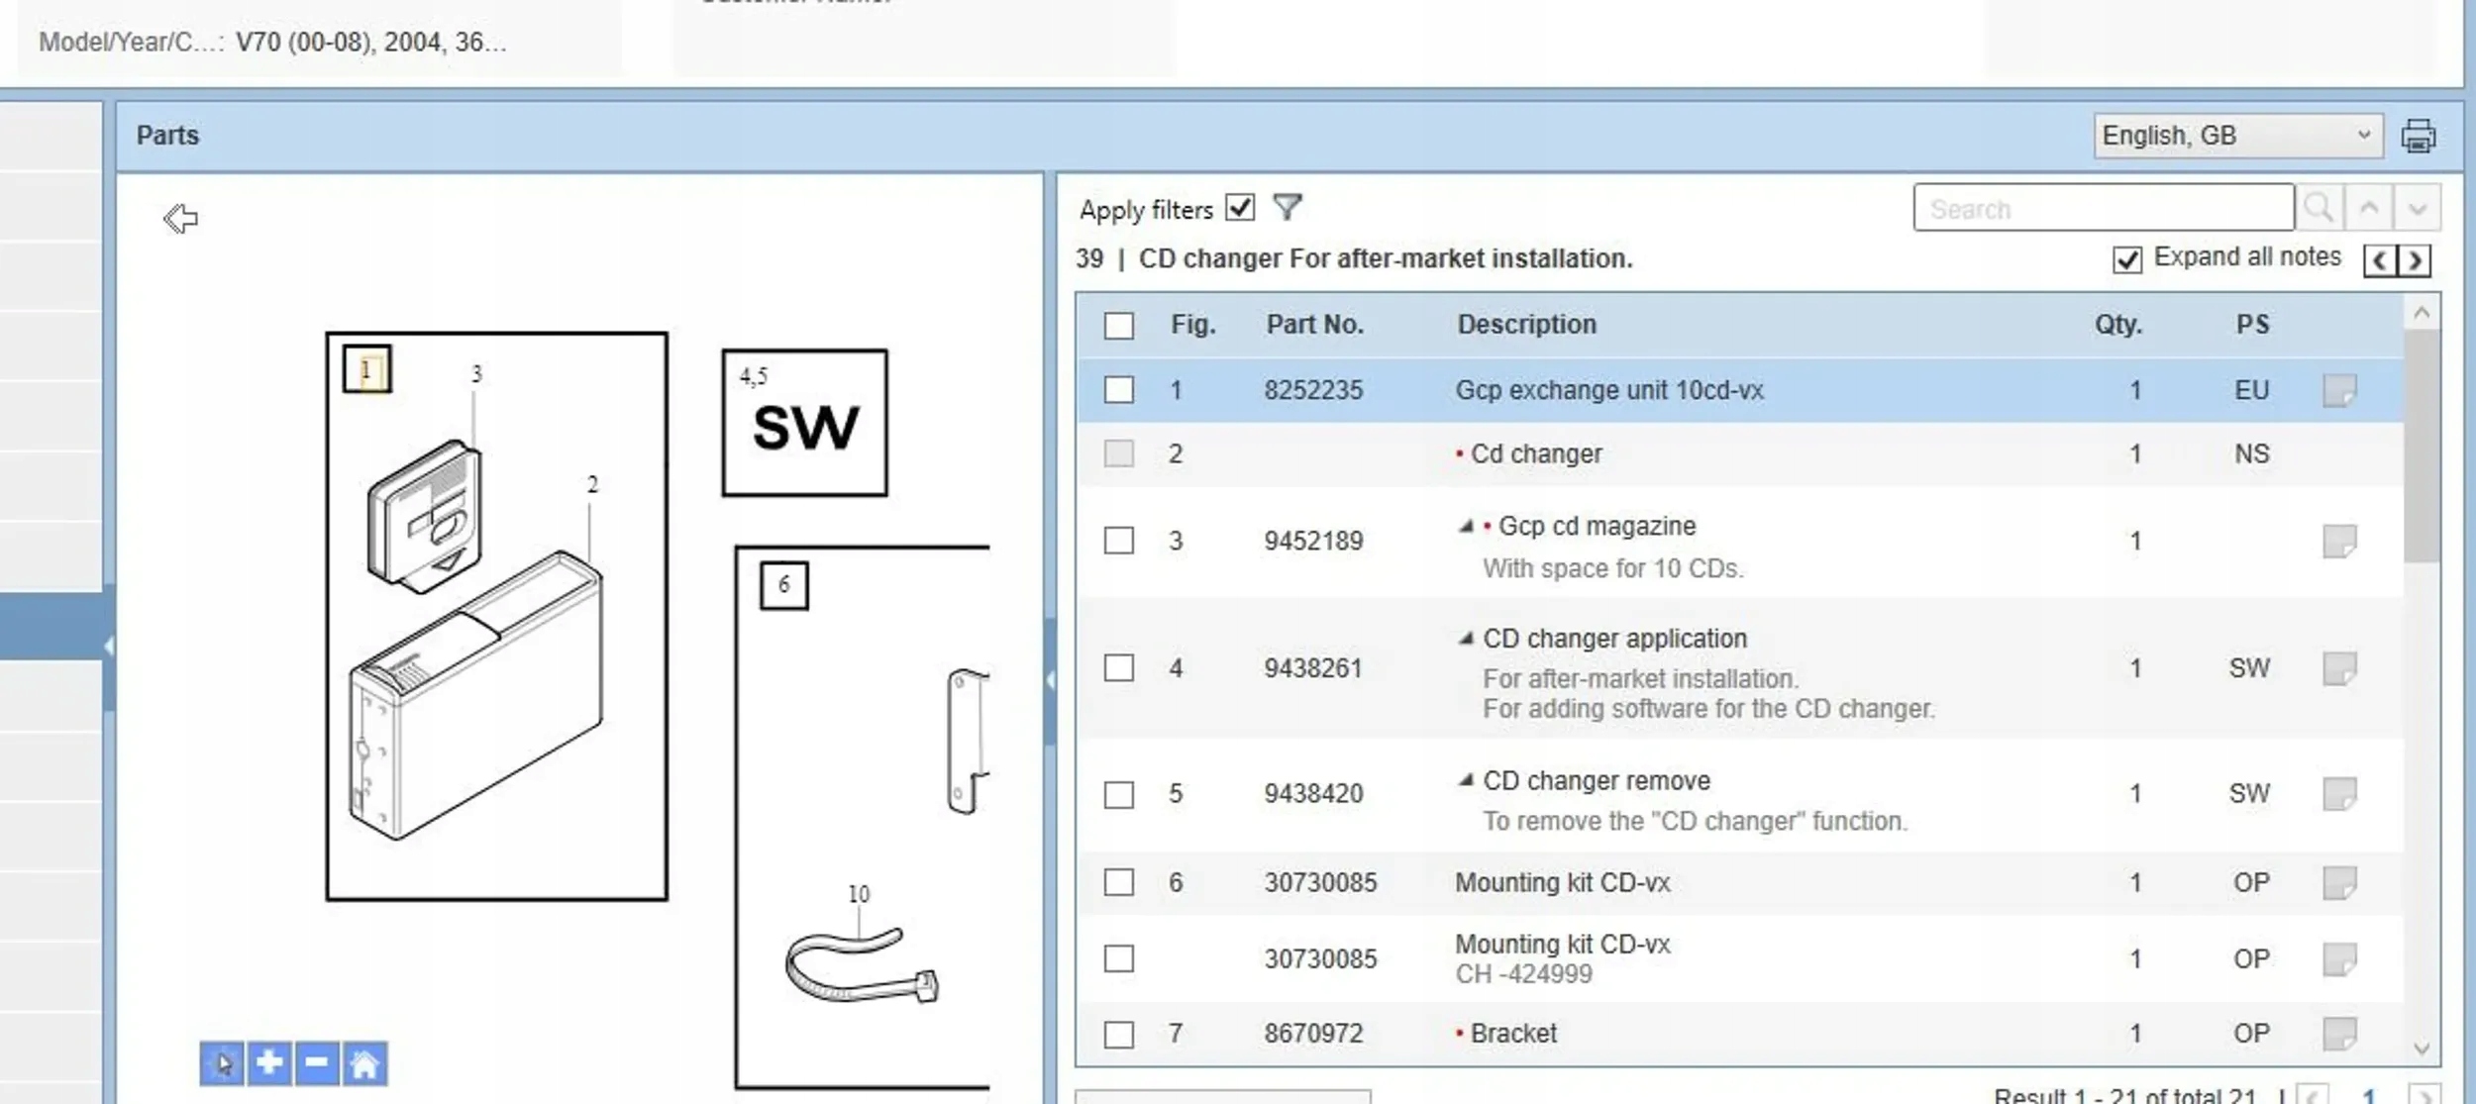Select Mounting kit CD-vx row figure 6
Screen dimensions: 2476x1104
coord(1562,882)
